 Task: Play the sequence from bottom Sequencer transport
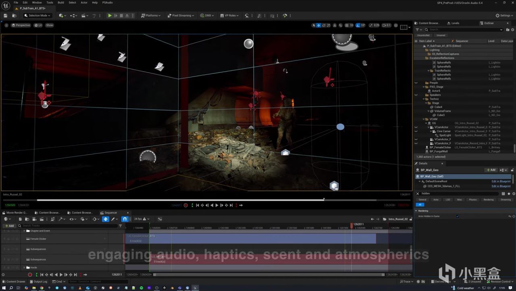pyautogui.click(x=61, y=274)
